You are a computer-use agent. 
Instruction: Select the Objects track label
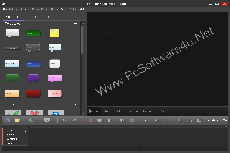(x=11, y=143)
